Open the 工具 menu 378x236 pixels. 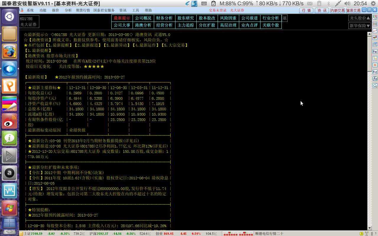pyautogui.click(x=136, y=10)
